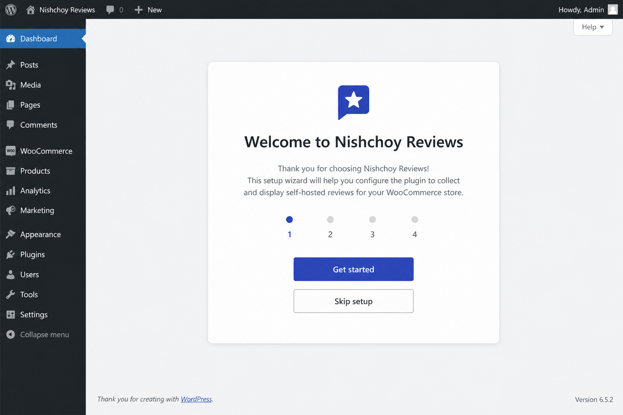Viewport: 623px width, 415px height.
Task: Click the admin avatar icon
Action: pos(613,10)
